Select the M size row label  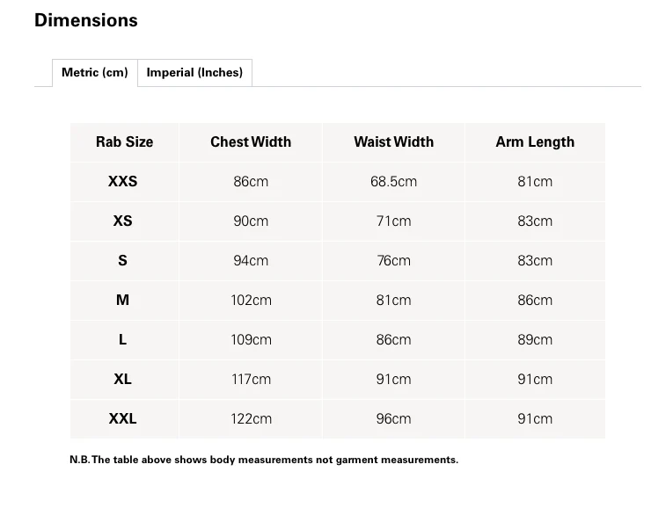pos(122,300)
